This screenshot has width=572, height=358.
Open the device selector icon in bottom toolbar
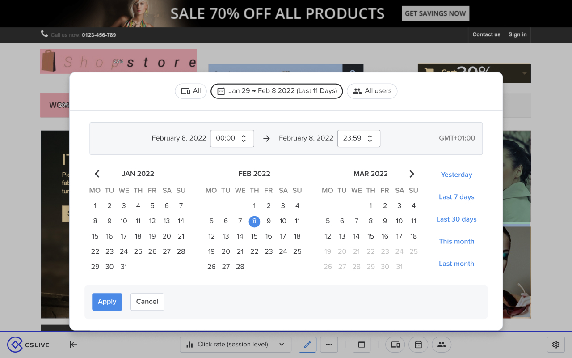(395, 345)
